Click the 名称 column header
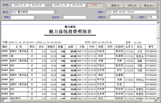The width and height of the screenshot is (161, 103). click(19, 47)
